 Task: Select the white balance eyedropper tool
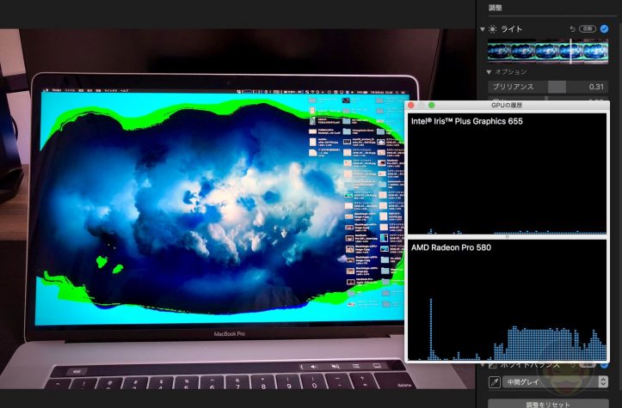(495, 382)
